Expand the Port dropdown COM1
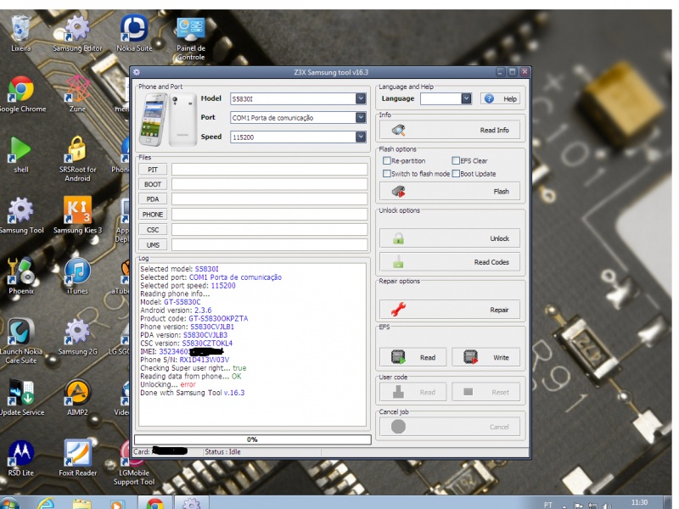This screenshot has height=509, width=679. (x=361, y=117)
